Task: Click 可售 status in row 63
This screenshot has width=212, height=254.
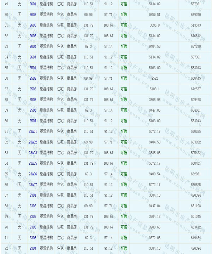Action: [124, 153]
